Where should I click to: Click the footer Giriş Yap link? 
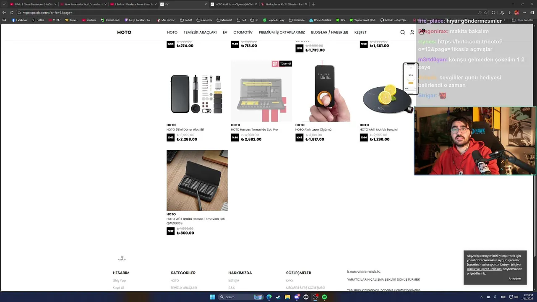[119, 281]
